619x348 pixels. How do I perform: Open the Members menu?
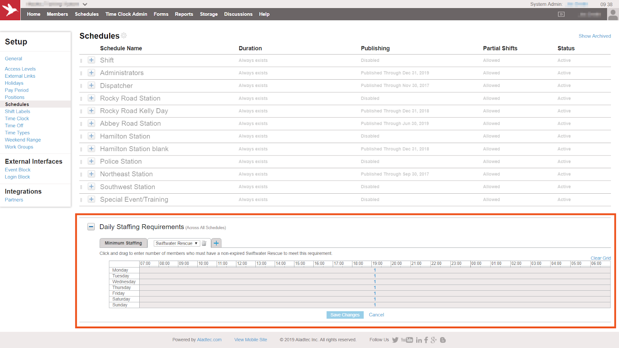point(57,14)
